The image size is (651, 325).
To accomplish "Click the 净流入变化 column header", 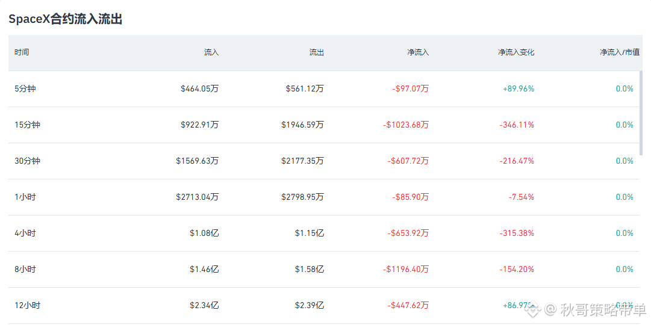I will click(516, 53).
